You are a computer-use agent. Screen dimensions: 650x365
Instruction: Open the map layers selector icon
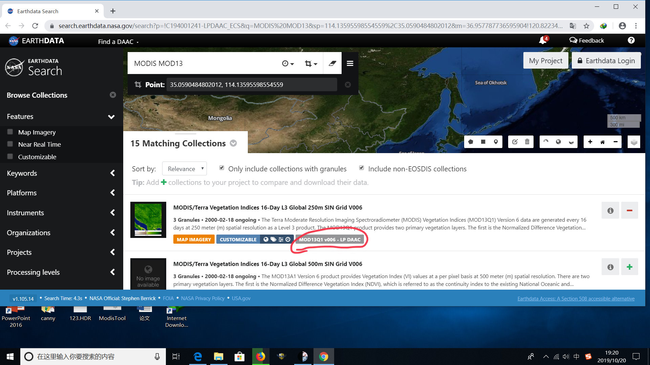pyautogui.click(x=634, y=142)
